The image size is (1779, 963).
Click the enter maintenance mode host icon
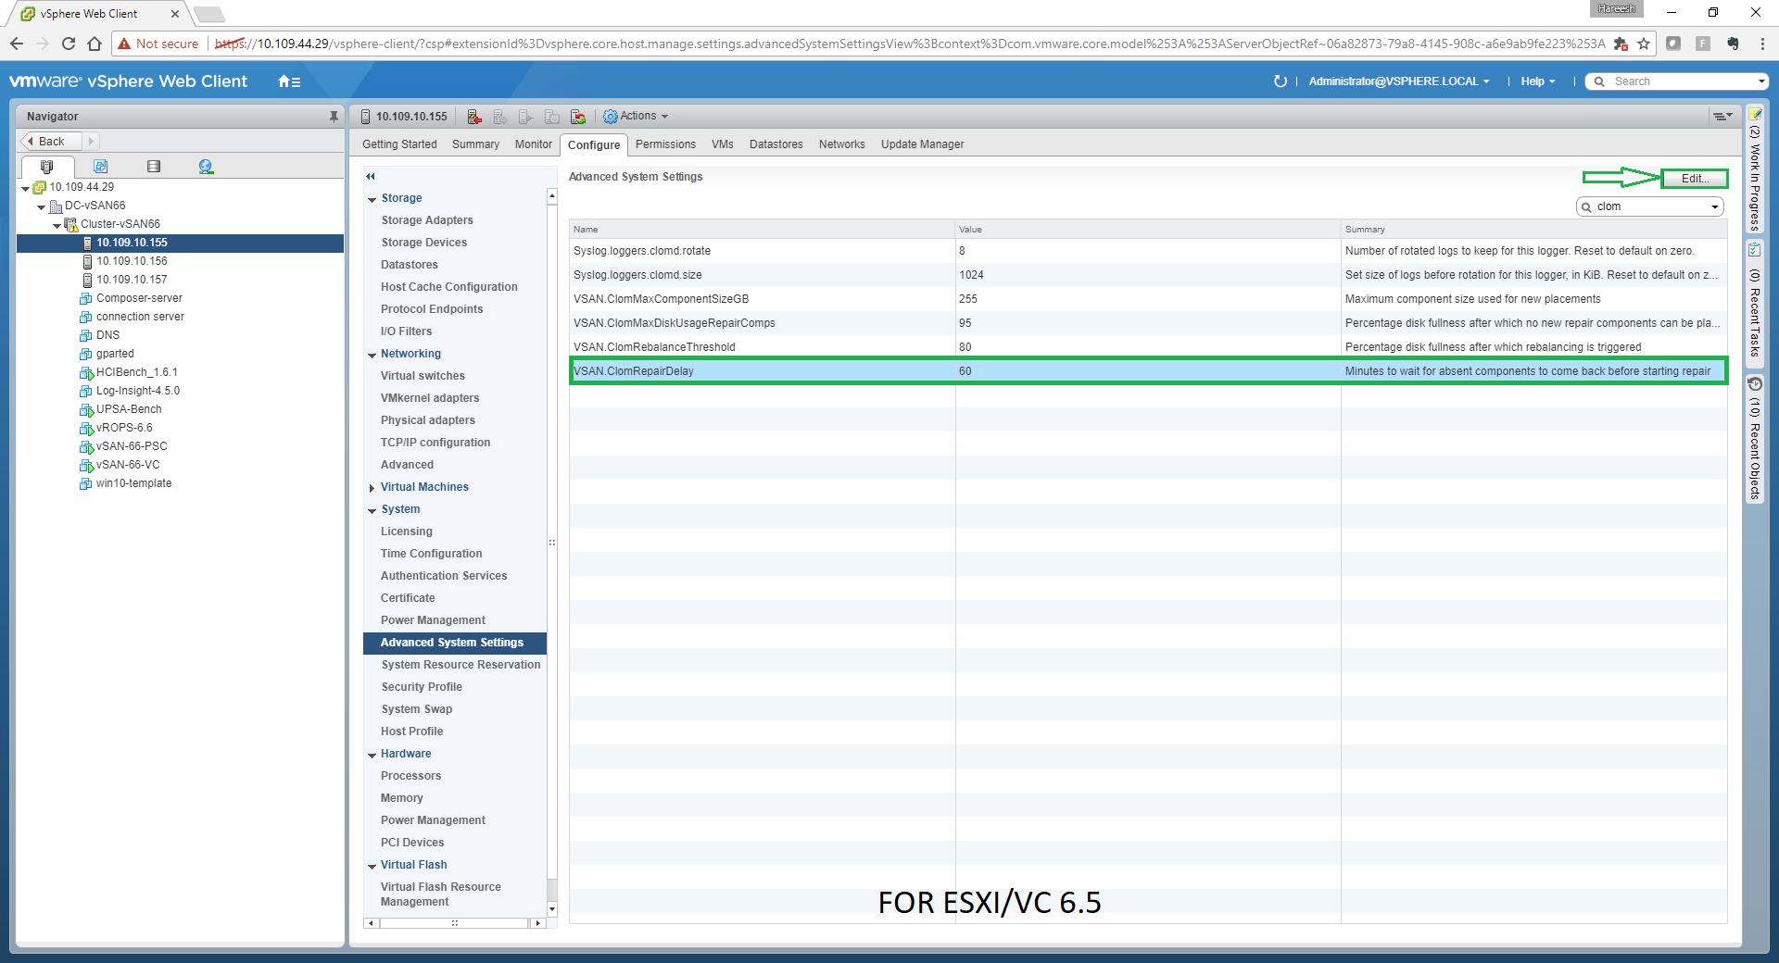tap(474, 117)
